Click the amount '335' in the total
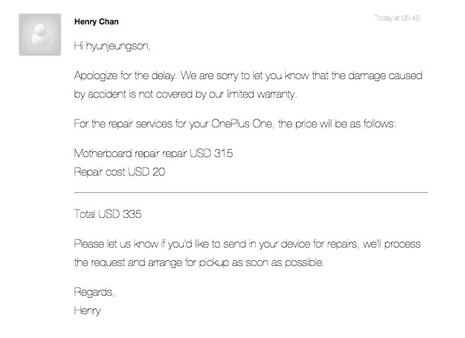 point(132,214)
